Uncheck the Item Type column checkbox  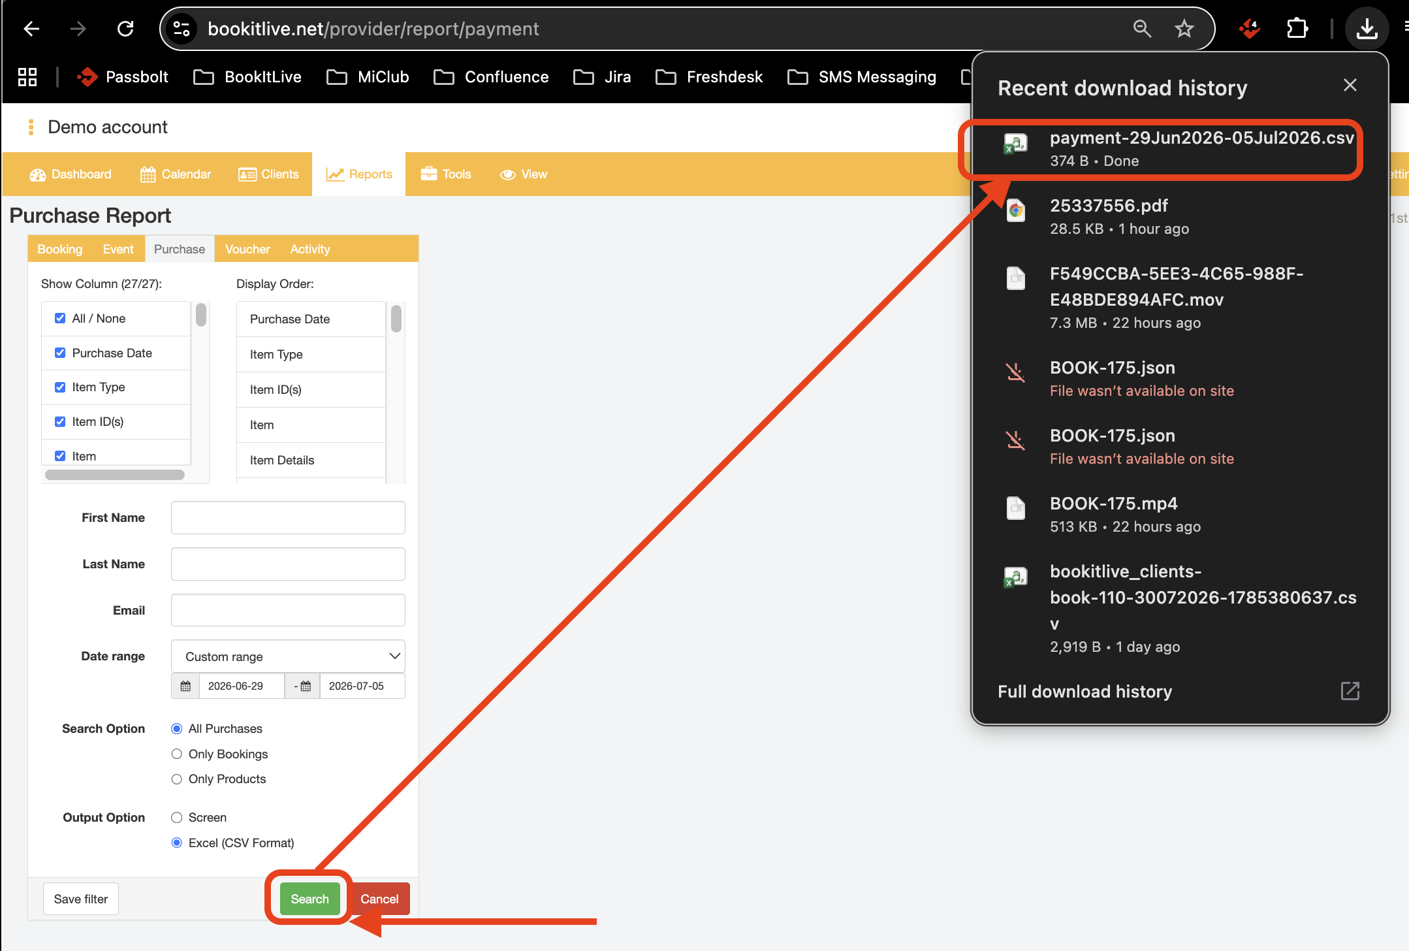pos(60,387)
